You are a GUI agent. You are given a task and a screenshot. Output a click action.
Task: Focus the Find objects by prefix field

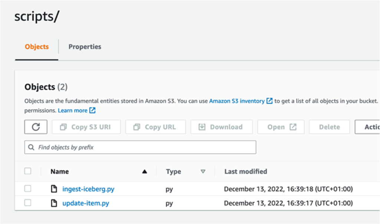pos(145,147)
